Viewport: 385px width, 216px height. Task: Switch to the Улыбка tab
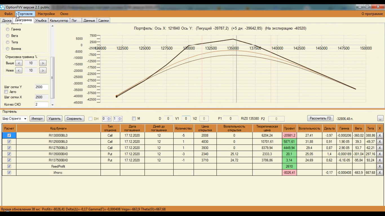pos(41,21)
